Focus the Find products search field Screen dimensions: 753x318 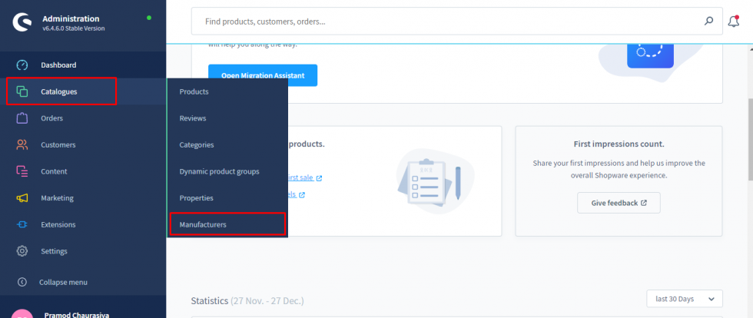(446, 22)
